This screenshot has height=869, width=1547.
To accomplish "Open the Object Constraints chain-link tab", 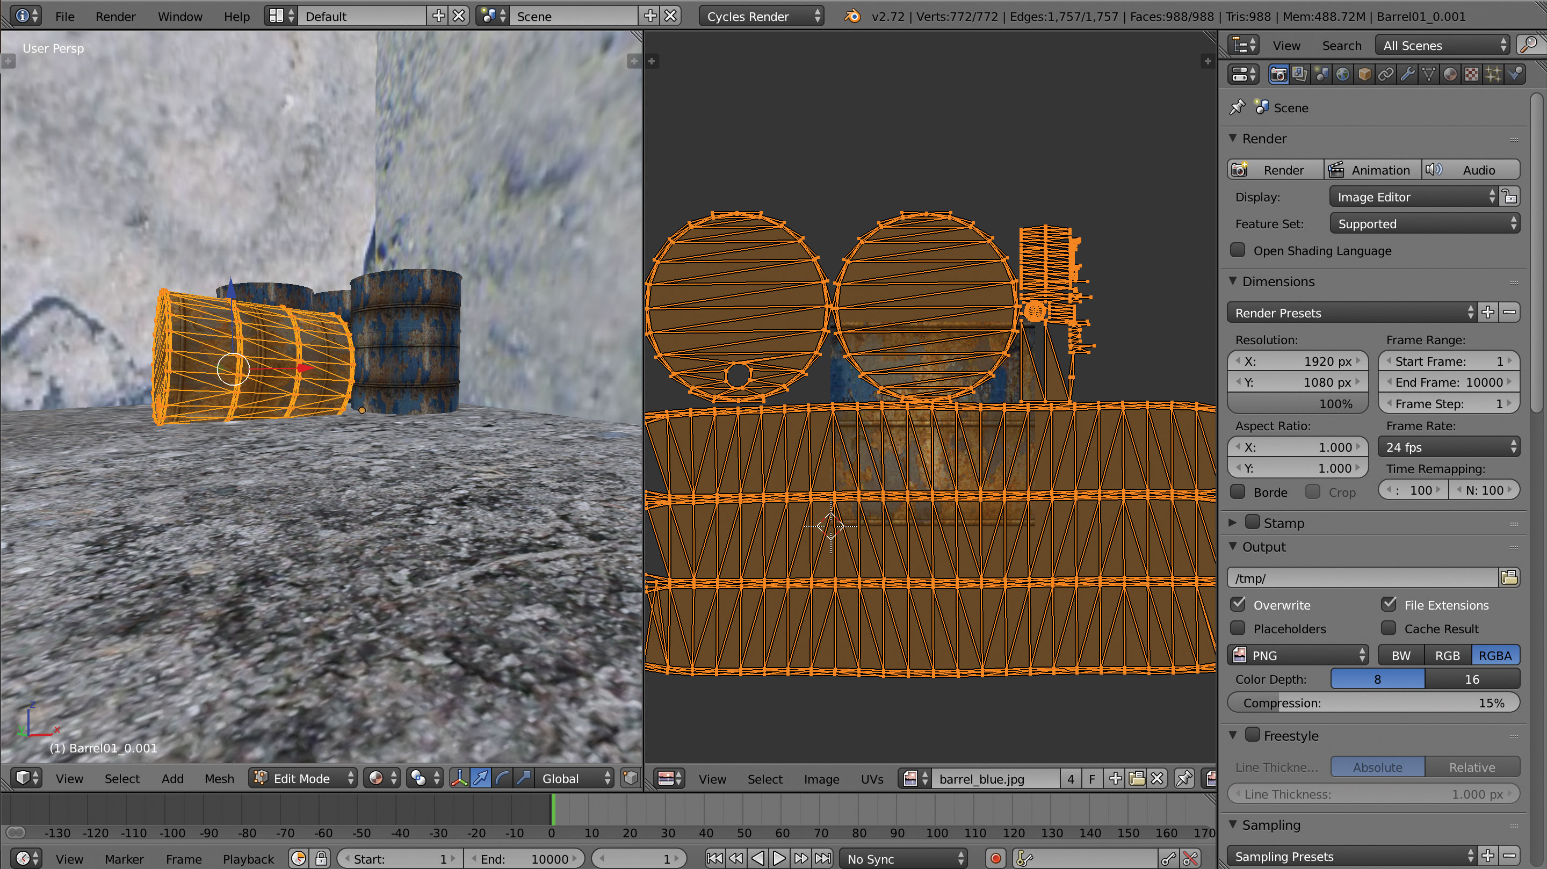I will [1386, 75].
